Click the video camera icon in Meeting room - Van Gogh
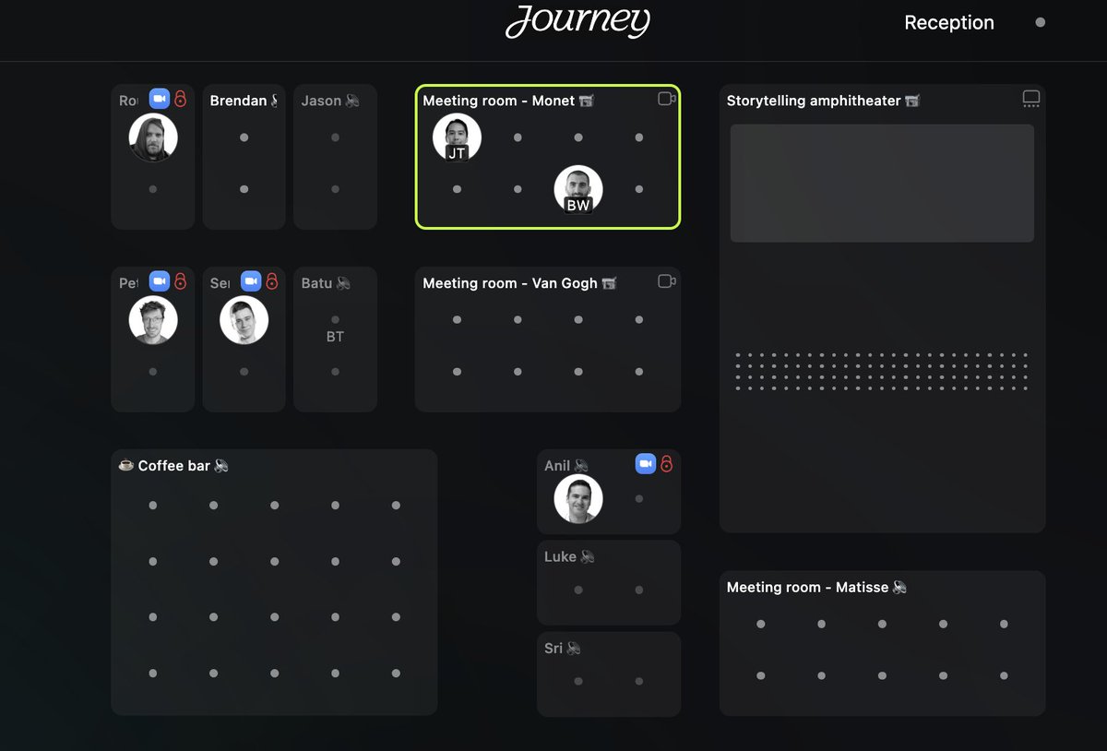 (x=667, y=281)
